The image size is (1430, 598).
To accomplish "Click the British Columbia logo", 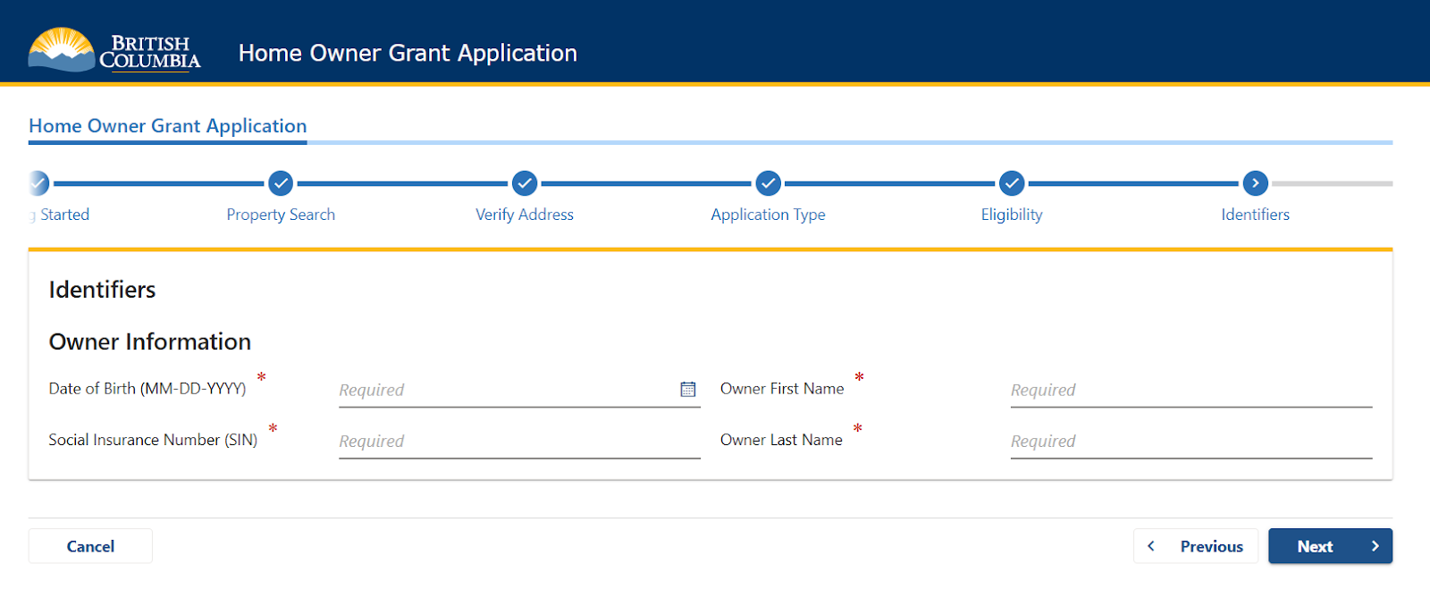I will (x=114, y=49).
